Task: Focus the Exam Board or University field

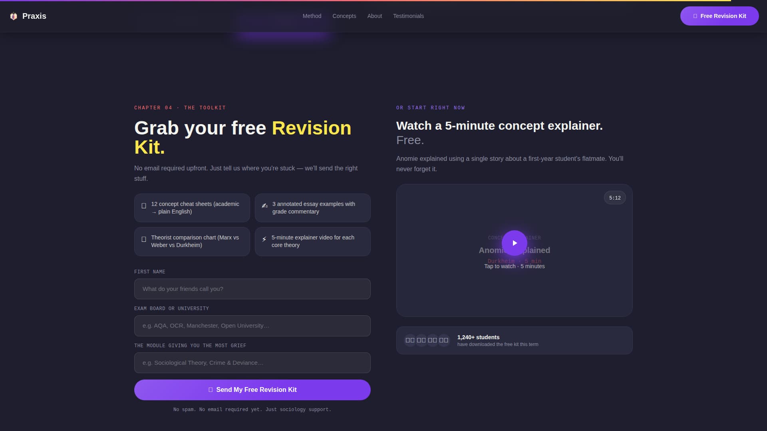Action: point(252,326)
